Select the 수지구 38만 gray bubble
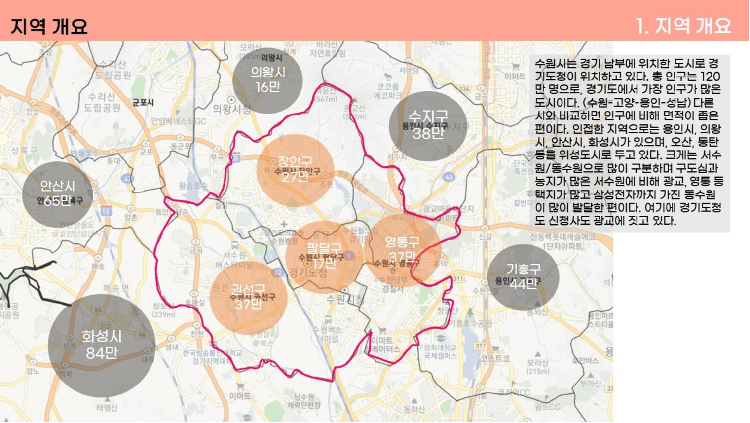 pyautogui.click(x=428, y=126)
